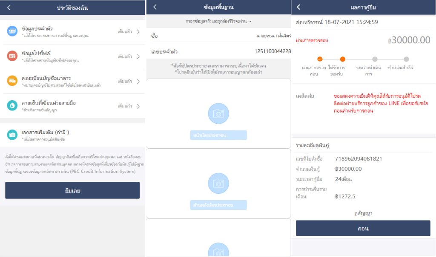Open the ลายเซ็นที่เขียนด้วยลายมือ row chevron
The width and height of the screenshot is (436, 257).
(x=138, y=106)
